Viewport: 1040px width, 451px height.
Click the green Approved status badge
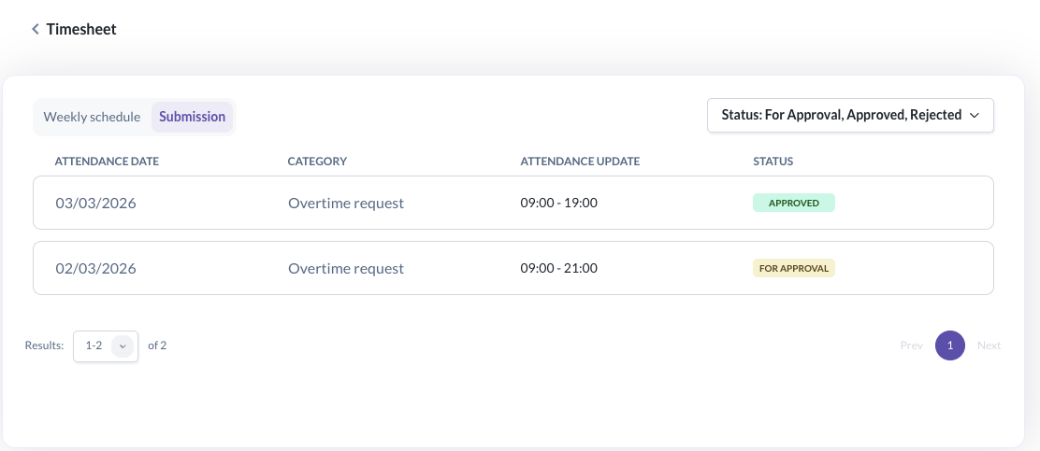click(x=793, y=203)
